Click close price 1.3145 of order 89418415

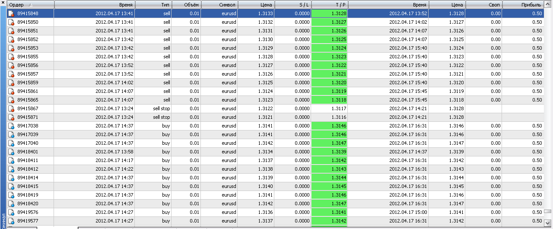(x=456, y=186)
